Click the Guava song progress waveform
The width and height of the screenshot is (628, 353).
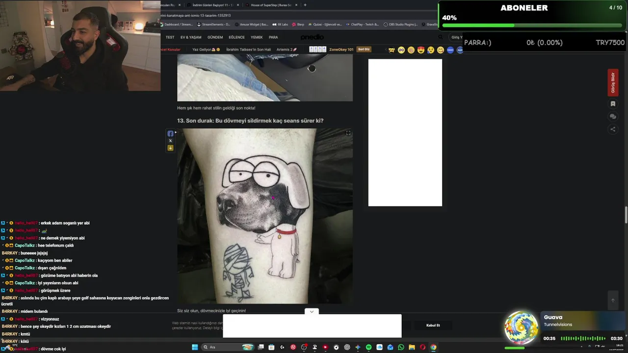(x=583, y=338)
